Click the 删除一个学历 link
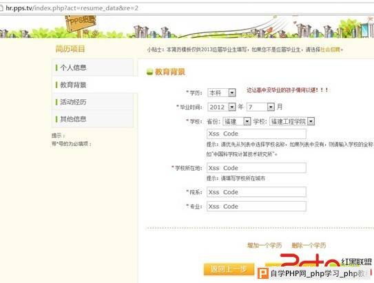Screen dimensions: 374x283 tap(309, 245)
